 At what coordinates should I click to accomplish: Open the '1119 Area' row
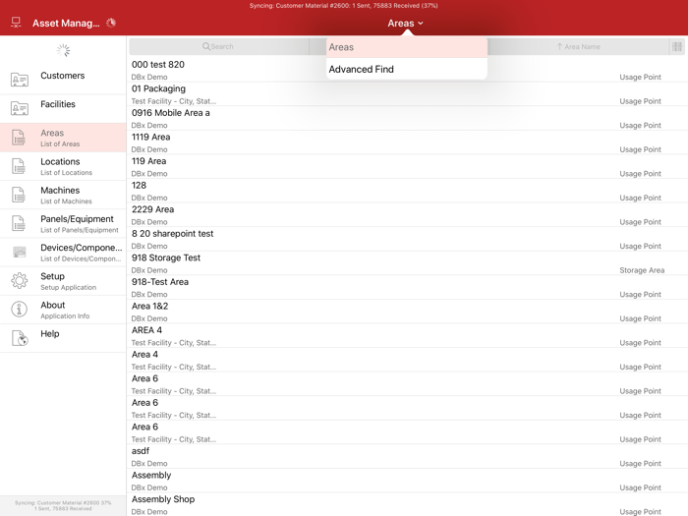tap(407, 143)
